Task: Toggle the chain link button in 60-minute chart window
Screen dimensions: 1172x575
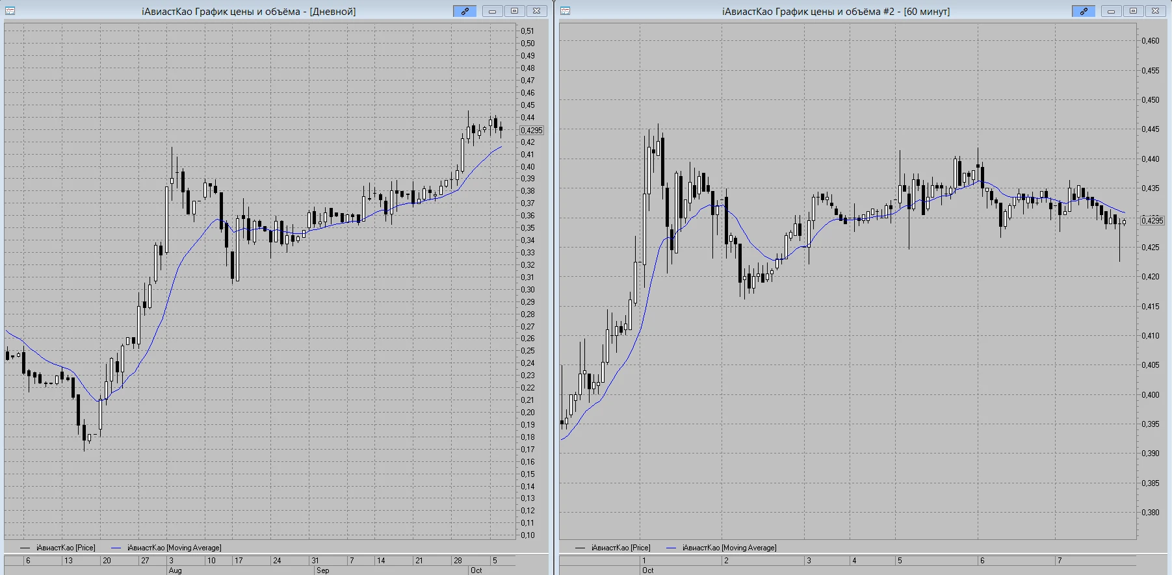Action: [x=1084, y=11]
